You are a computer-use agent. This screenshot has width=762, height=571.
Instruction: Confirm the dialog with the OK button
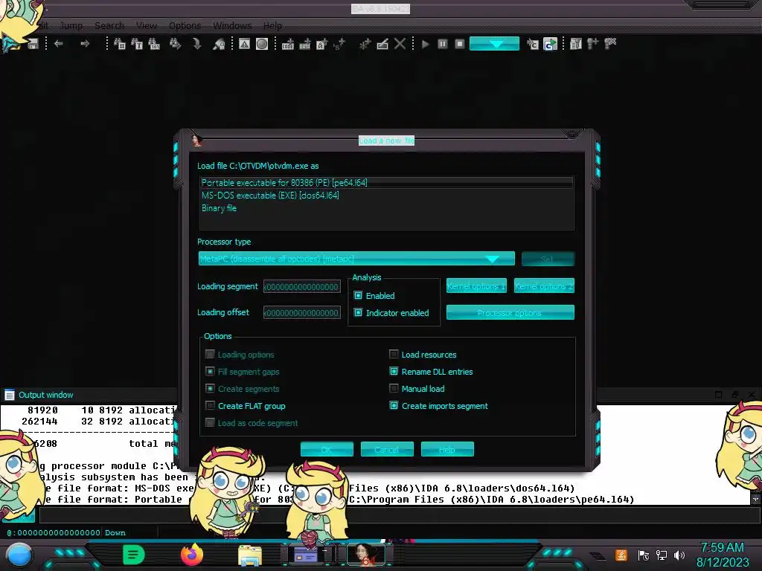327,450
